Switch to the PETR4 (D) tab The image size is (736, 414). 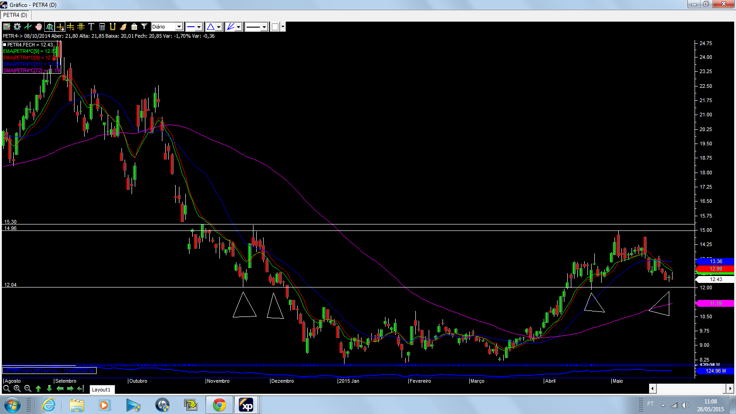[15, 15]
